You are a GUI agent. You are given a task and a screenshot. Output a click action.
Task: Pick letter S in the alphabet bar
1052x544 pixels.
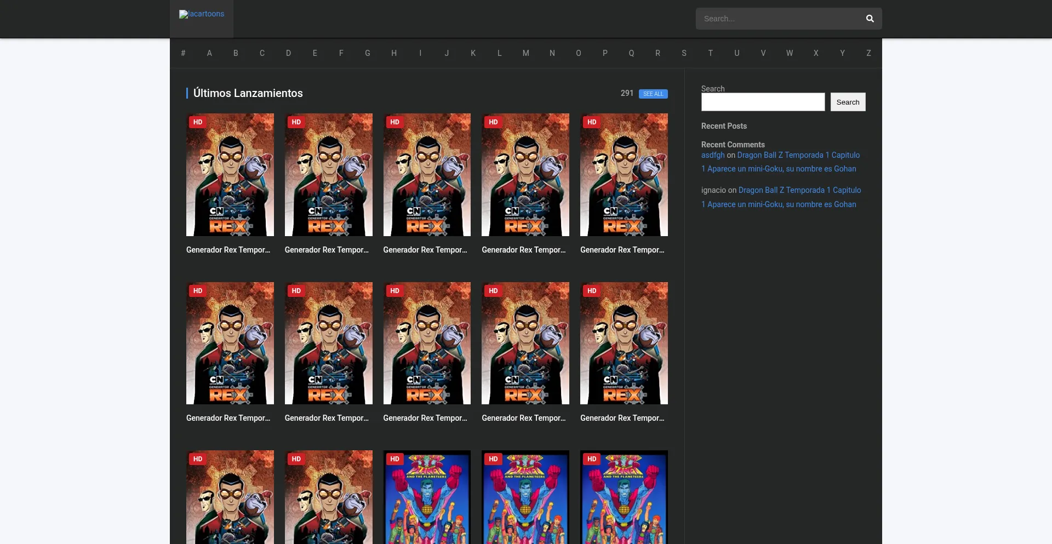[684, 53]
